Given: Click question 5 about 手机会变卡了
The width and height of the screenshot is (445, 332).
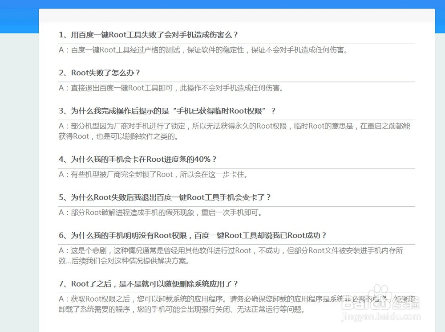Looking at the screenshot, I should click(165, 197).
